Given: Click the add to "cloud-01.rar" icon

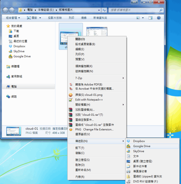Looking at the screenshot, I should (x=71, y=115).
